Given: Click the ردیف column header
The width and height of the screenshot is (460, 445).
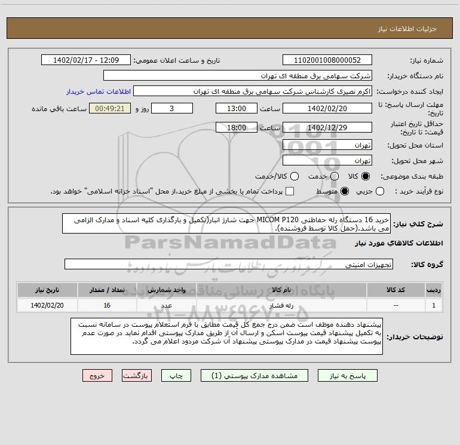Looking at the screenshot, I should pyautogui.click(x=434, y=290).
